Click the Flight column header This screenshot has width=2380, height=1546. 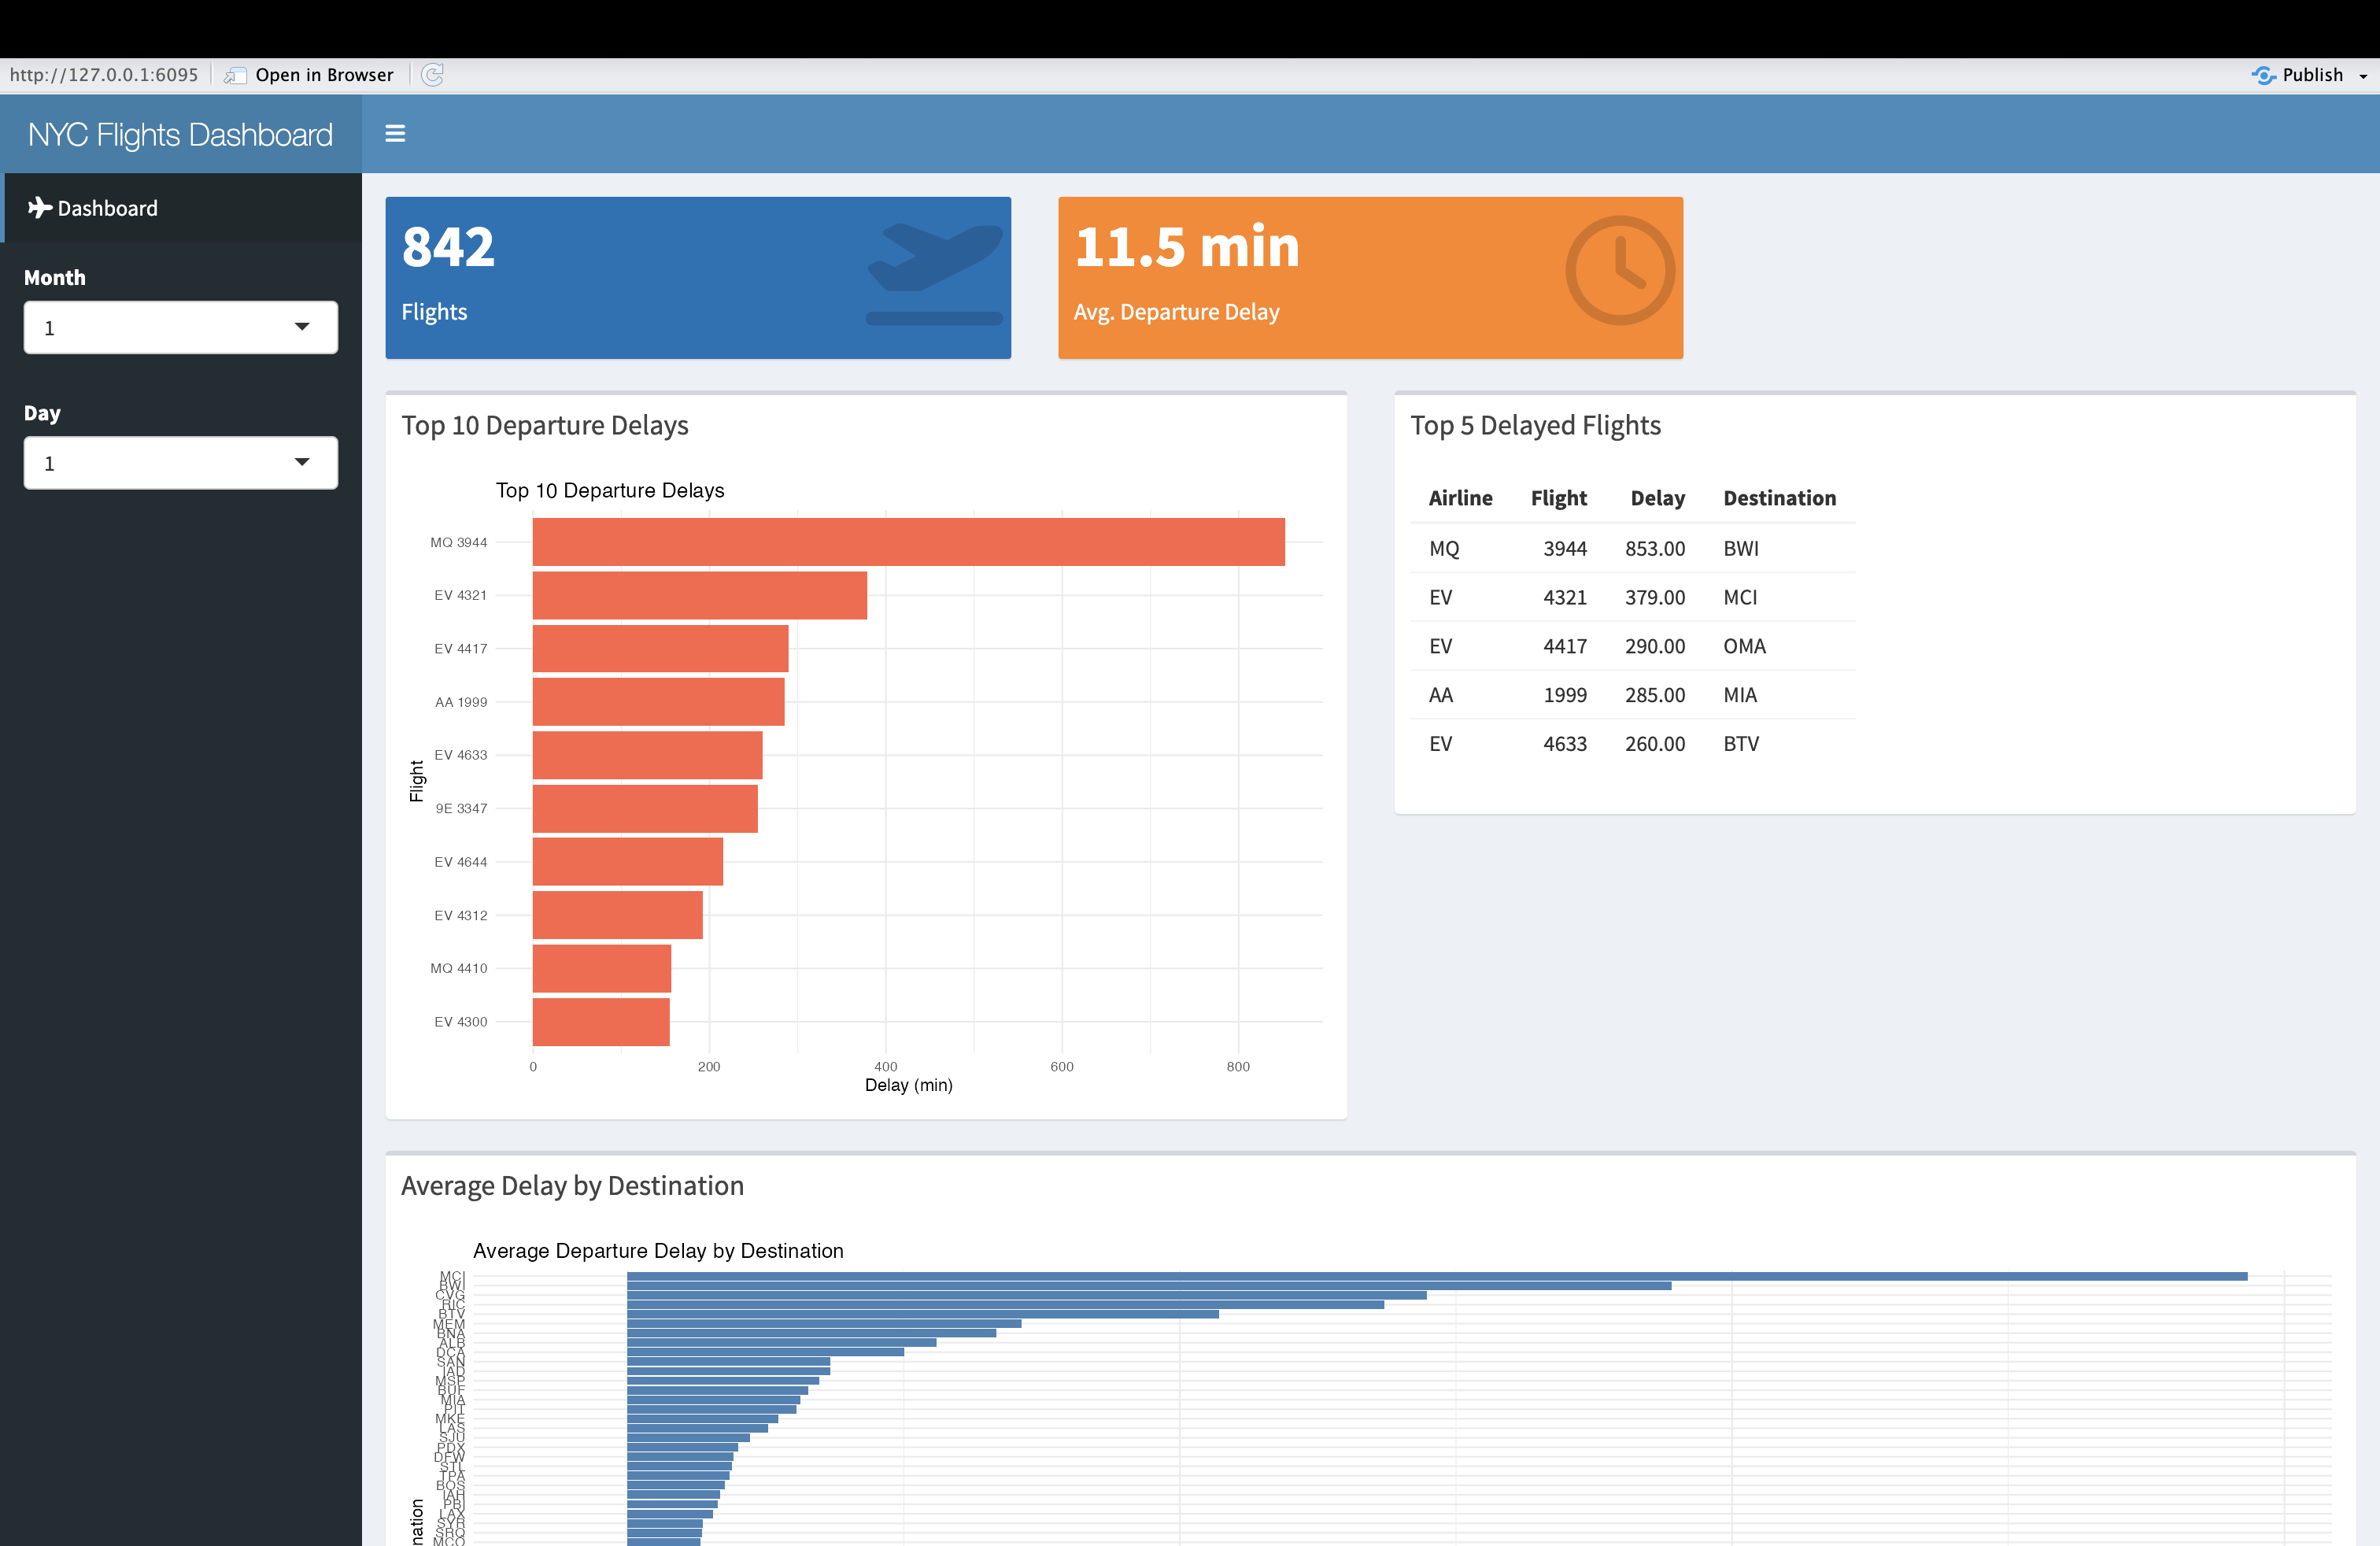tap(1558, 498)
